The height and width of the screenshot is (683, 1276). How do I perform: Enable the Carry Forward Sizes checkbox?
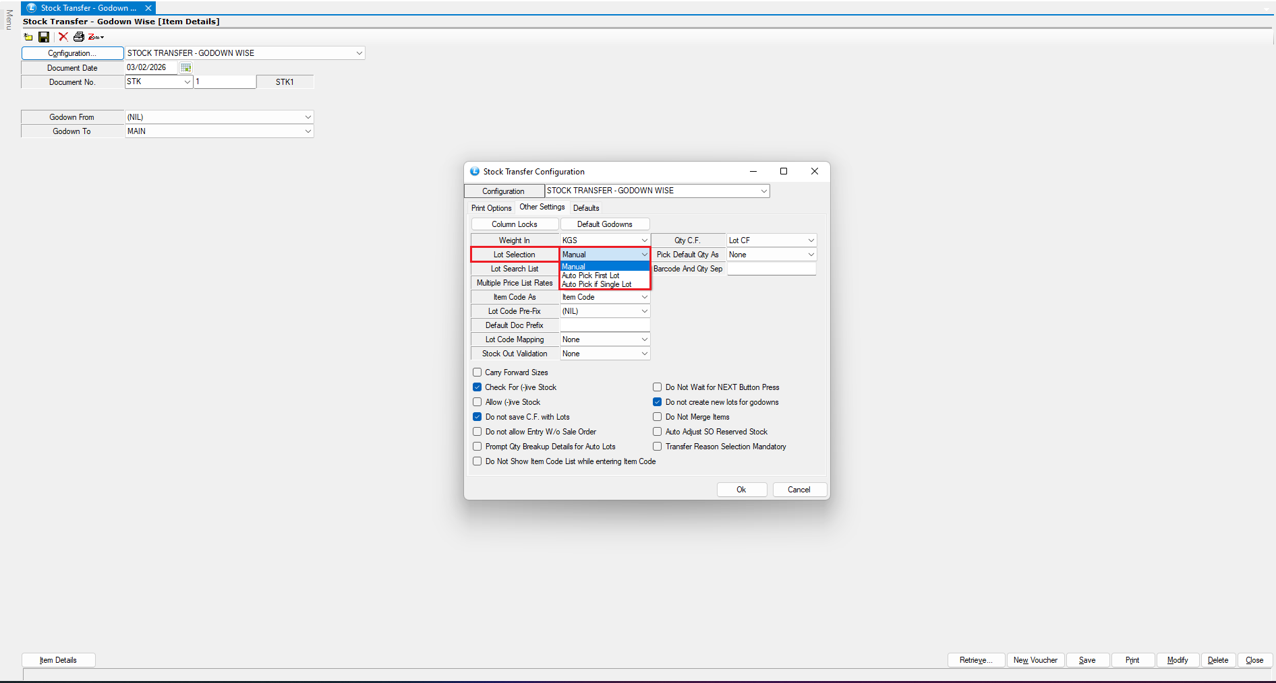[477, 372]
